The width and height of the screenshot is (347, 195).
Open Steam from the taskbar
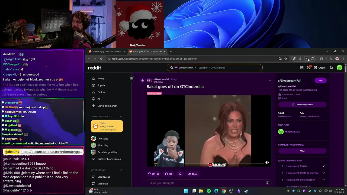click(246, 191)
